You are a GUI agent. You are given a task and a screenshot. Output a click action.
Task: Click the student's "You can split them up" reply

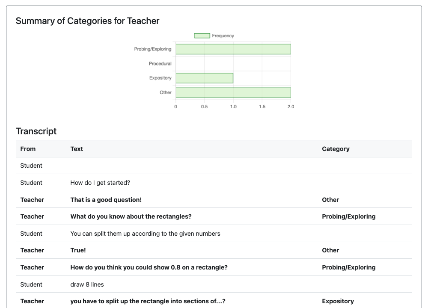[145, 234]
